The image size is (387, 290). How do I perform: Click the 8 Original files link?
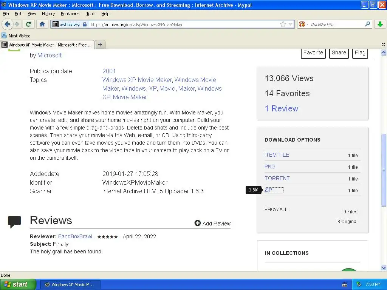347,221
